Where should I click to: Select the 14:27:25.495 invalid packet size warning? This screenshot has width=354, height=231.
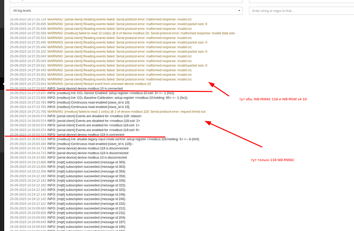109,43
